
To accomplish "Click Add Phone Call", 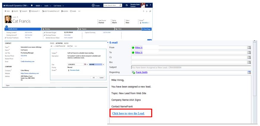I will pos(61,46).
